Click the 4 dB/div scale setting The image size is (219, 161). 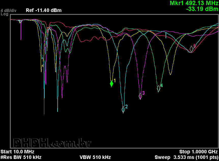[8, 10]
